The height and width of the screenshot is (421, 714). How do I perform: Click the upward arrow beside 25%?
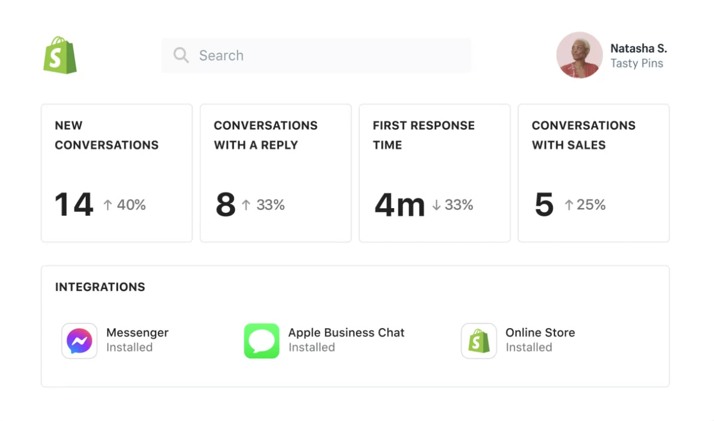pyautogui.click(x=570, y=205)
